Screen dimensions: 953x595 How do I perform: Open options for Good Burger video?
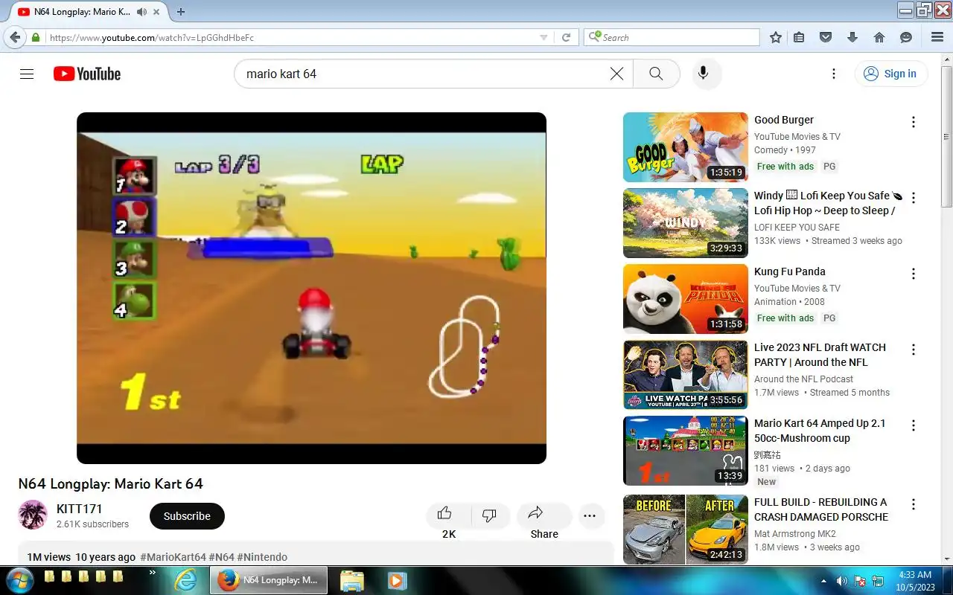(914, 122)
